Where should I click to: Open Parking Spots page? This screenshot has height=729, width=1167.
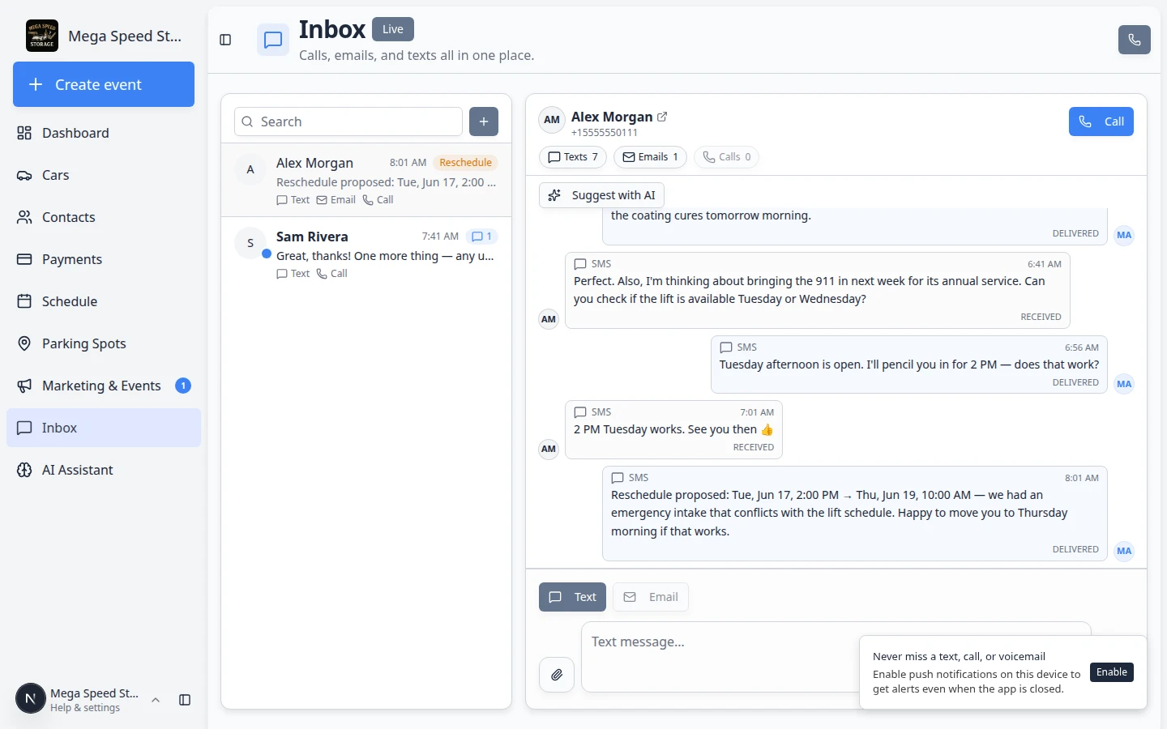click(104, 343)
